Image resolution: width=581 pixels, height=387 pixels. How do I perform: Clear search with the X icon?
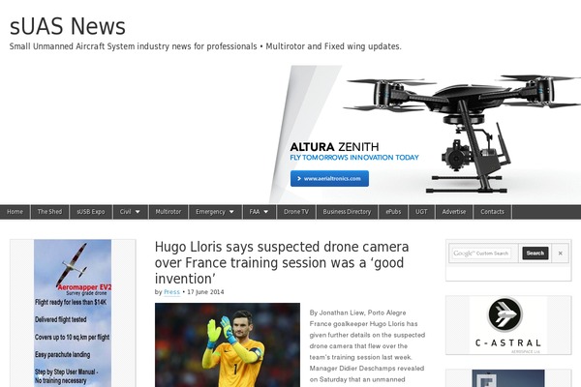561,253
